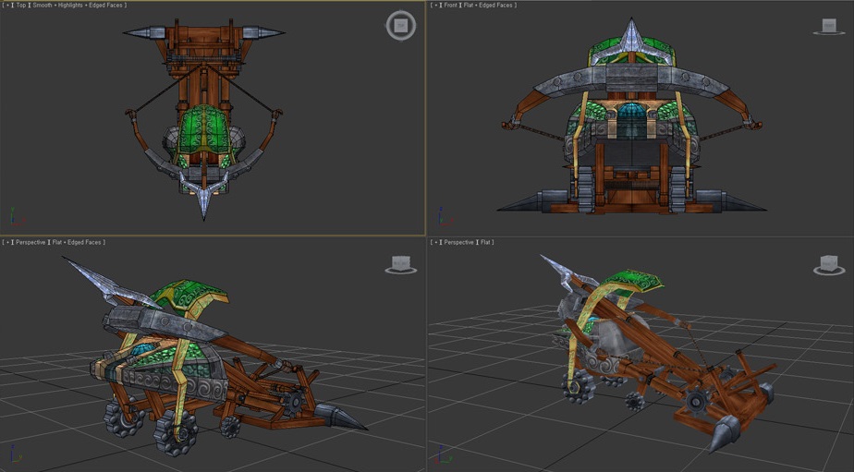
Task: Click the Top viewport ViewCube
Action: (x=401, y=26)
